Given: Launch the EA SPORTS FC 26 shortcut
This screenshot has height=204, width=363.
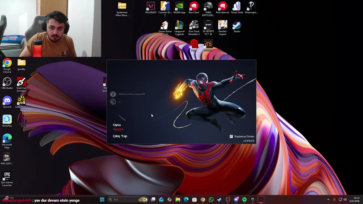Looking at the screenshot, I should pos(208,28).
